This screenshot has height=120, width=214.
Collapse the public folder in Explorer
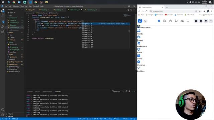click(11, 42)
